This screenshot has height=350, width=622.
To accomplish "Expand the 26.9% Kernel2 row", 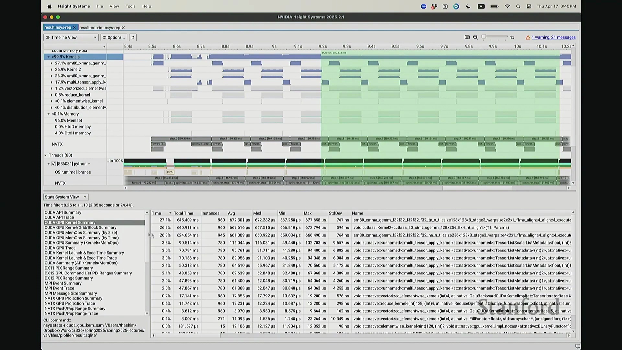I will click(x=52, y=70).
